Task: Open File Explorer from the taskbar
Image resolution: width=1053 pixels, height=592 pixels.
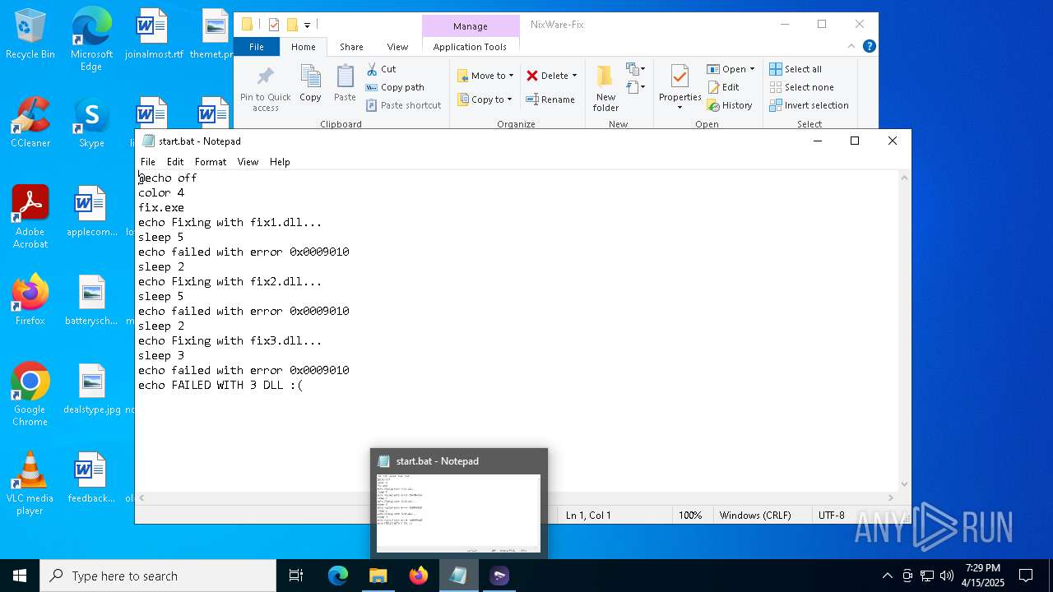Action: point(378,576)
